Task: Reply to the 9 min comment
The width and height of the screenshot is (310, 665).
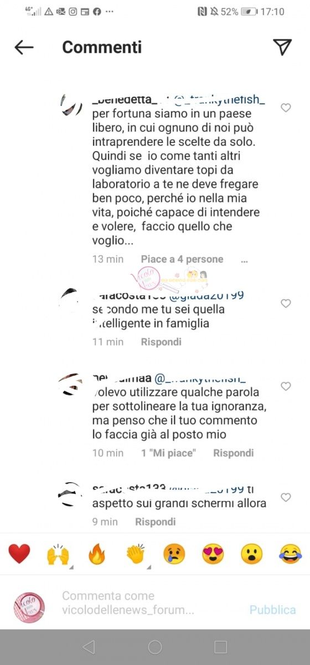Action: click(x=156, y=521)
